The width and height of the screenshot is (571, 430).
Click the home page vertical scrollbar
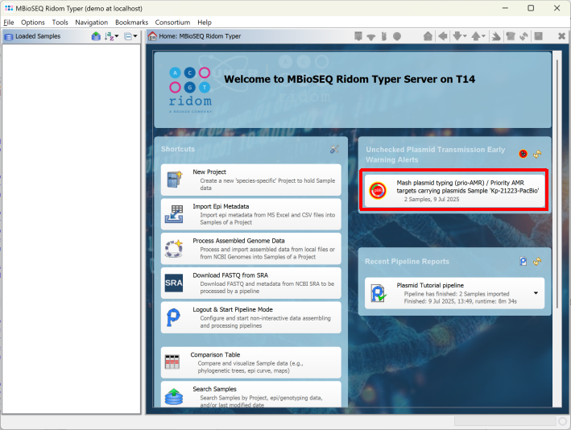557,201
